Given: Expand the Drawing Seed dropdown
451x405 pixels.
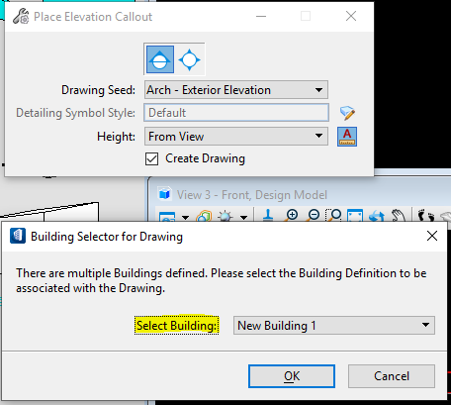Looking at the screenshot, I should point(236,90).
